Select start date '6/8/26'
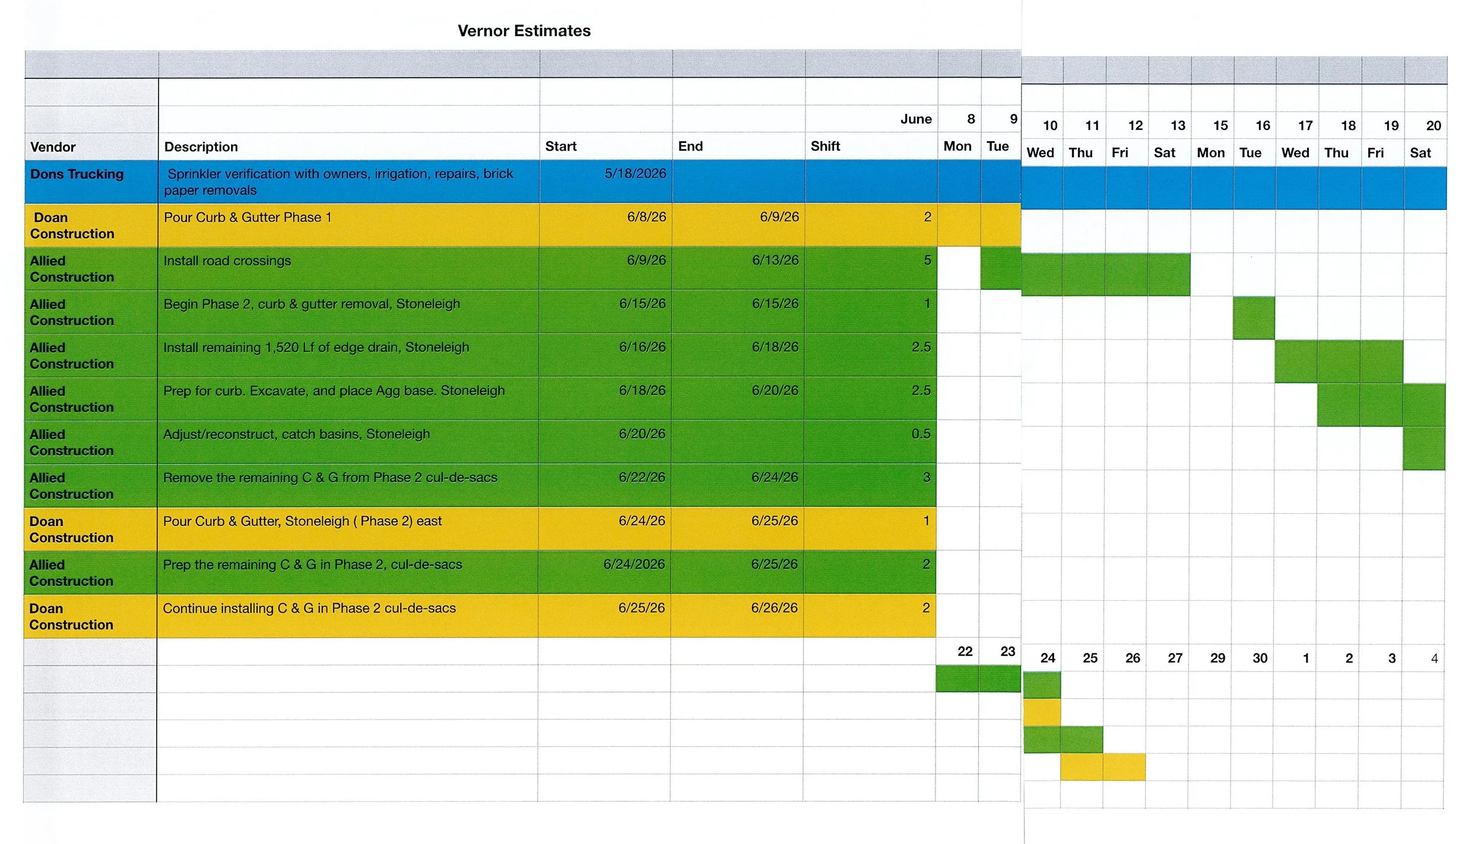Viewport: 1484px width, 844px height. [646, 217]
